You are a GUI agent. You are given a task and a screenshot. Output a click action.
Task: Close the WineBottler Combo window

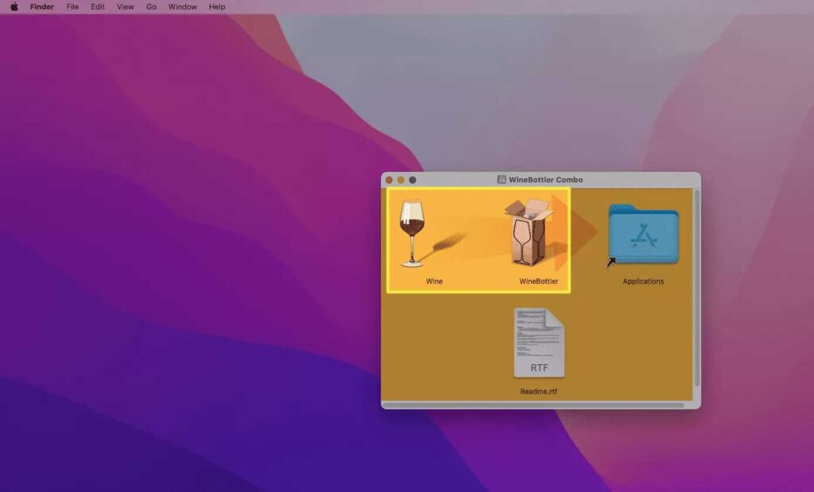point(390,180)
